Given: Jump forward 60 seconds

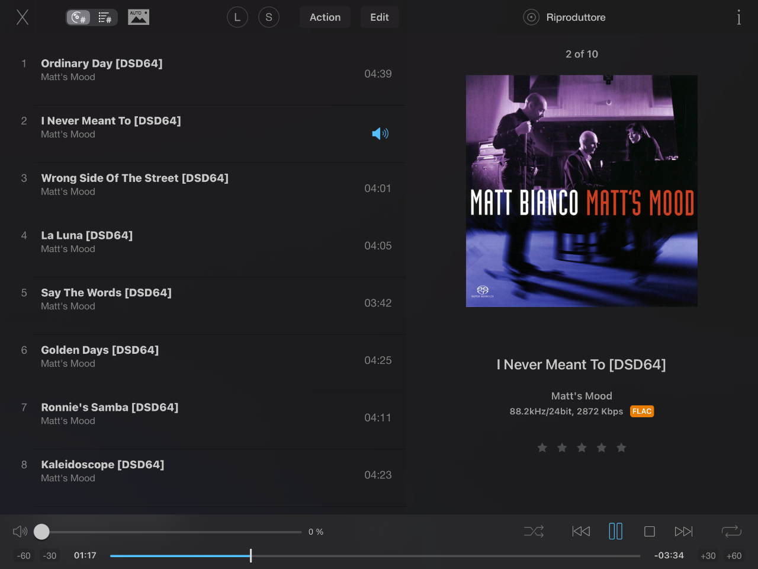Looking at the screenshot, I should tap(734, 556).
